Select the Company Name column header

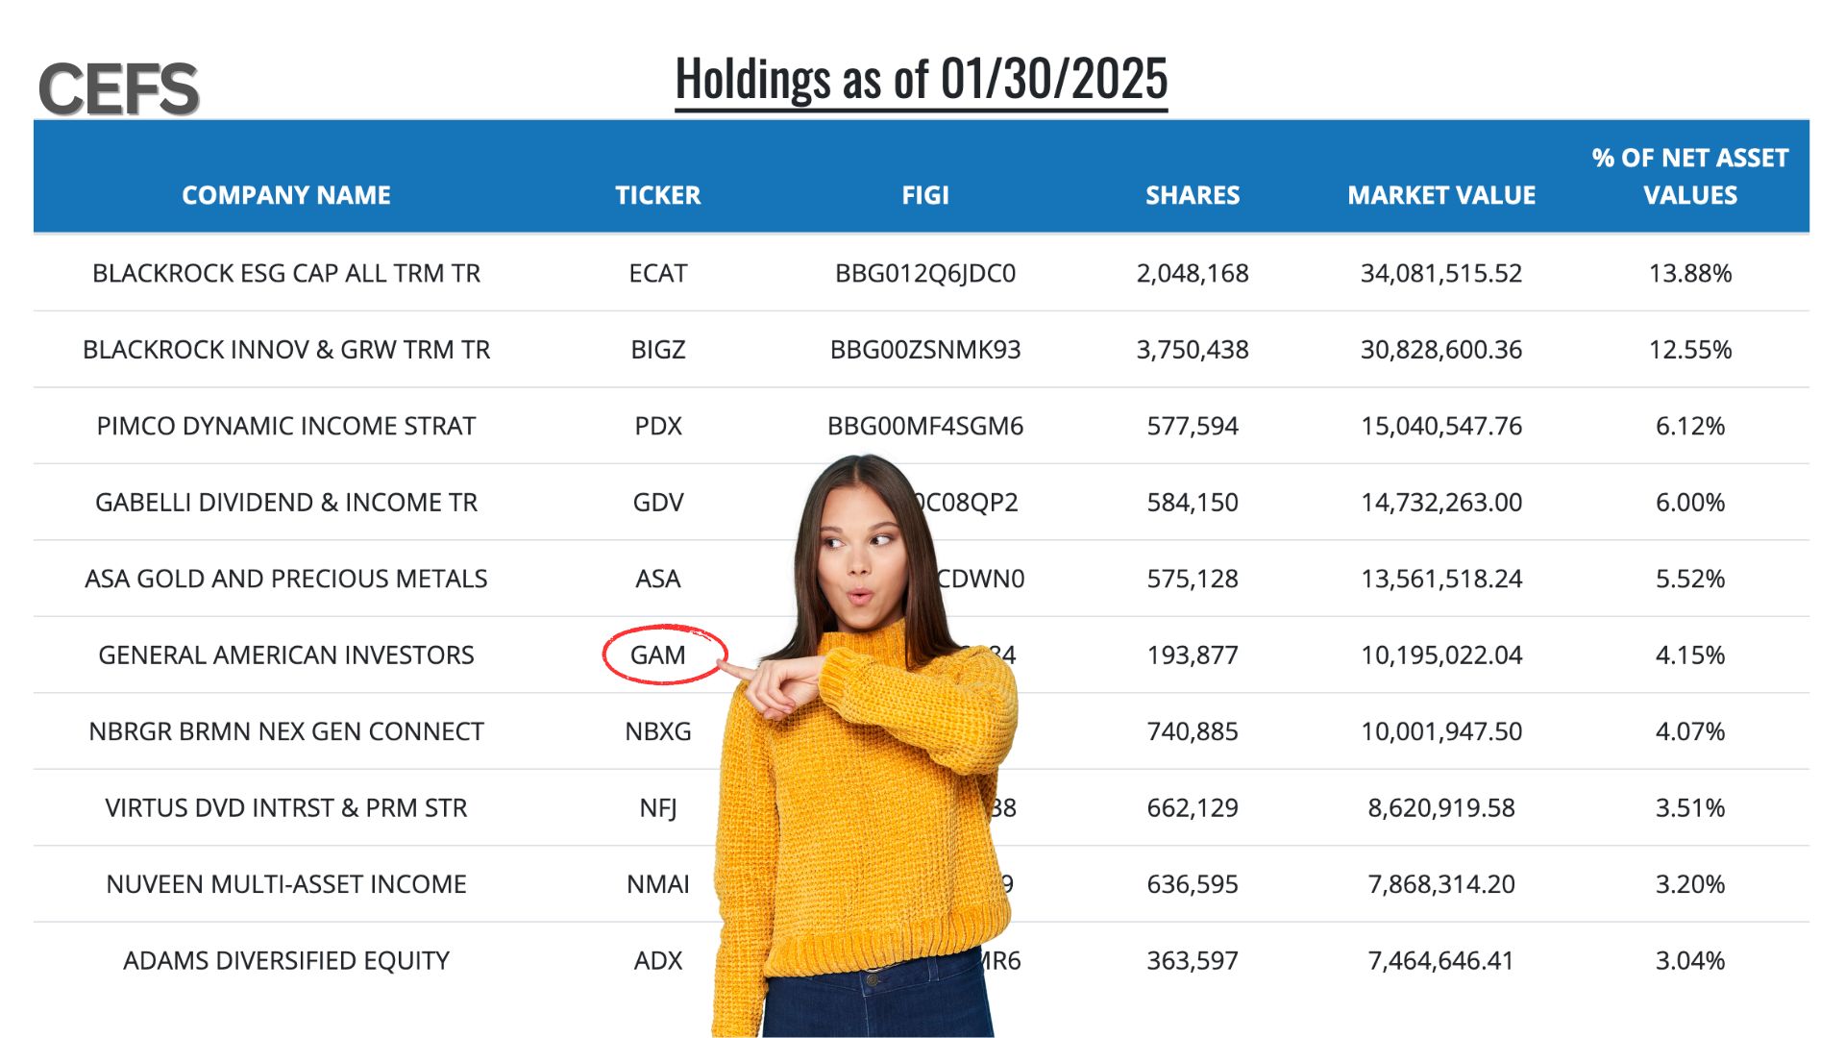tap(286, 195)
